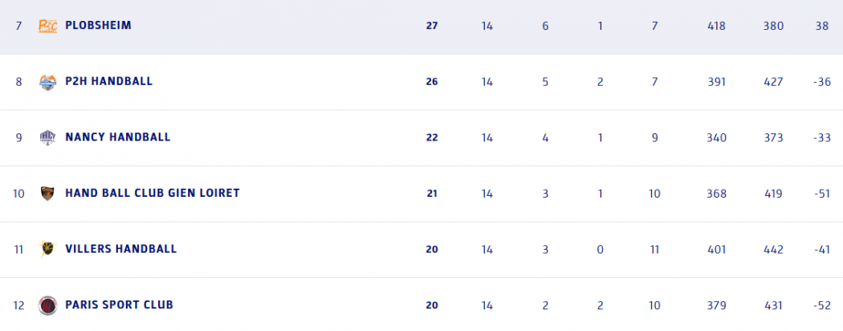Click P2H Handball's 26 points value
This screenshot has height=331, width=843.
[x=432, y=81]
